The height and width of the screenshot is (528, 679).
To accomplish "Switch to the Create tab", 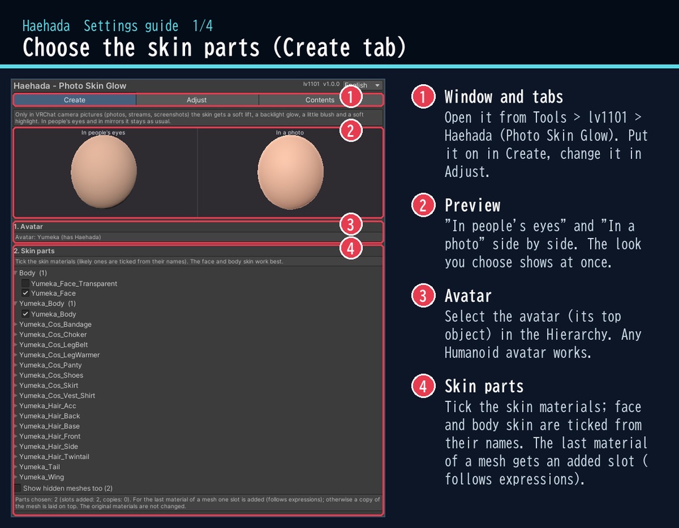I will [x=74, y=100].
